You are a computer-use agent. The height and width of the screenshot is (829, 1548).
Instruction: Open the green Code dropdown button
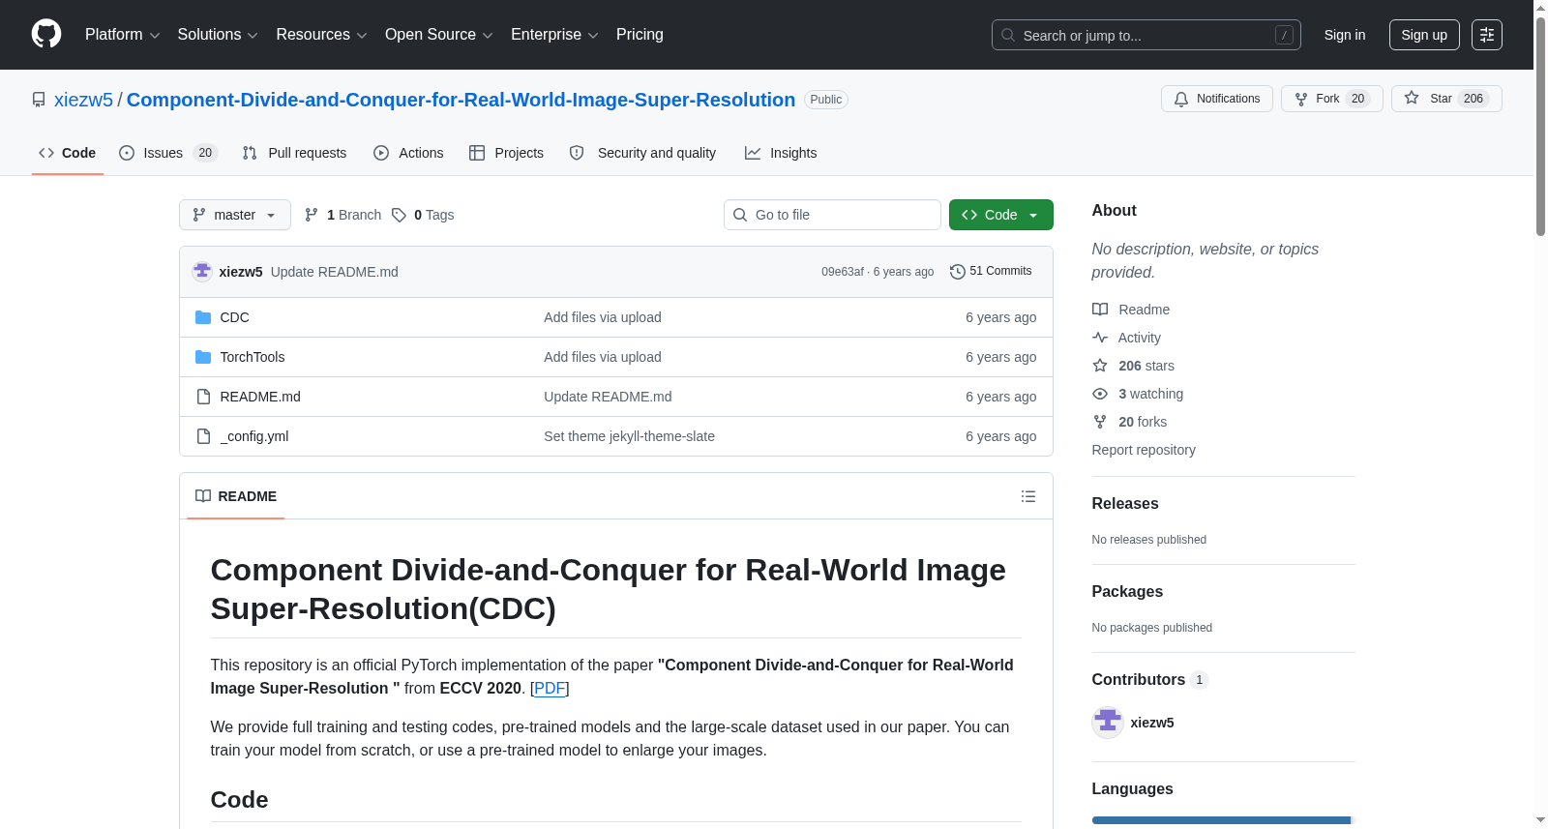coord(1001,215)
